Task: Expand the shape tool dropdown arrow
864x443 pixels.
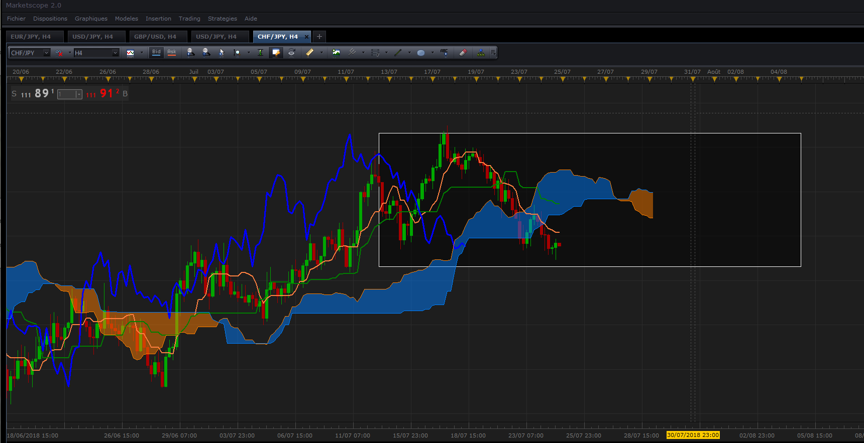Action: (433, 53)
